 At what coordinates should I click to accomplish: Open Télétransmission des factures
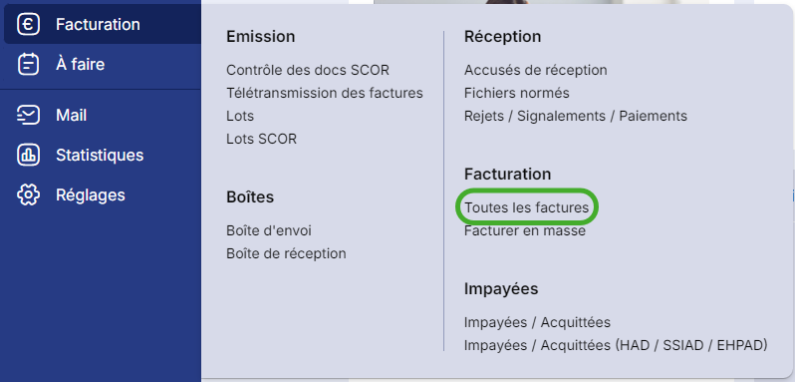pyautogui.click(x=325, y=93)
